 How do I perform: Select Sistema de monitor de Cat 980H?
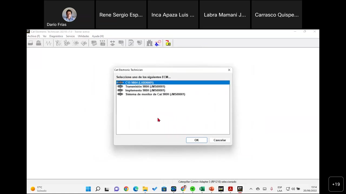pos(155,94)
